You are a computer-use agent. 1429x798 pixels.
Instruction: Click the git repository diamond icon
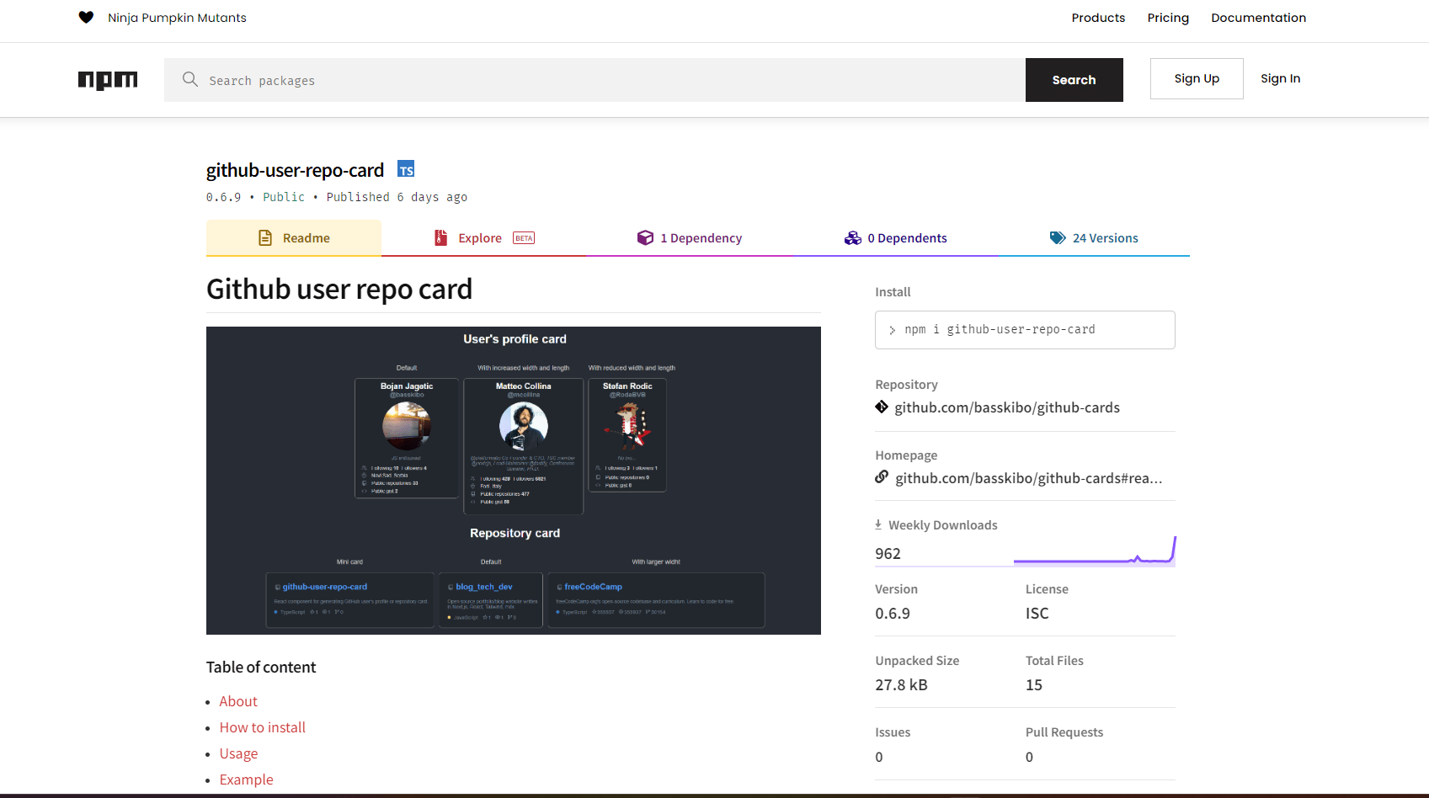882,407
